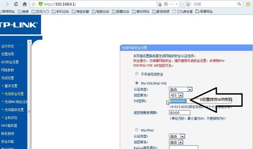Open the 运行状态 menu item

pos(7,46)
